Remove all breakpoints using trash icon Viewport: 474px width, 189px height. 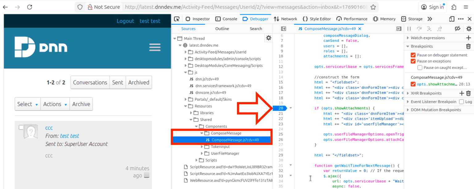(x=468, y=46)
